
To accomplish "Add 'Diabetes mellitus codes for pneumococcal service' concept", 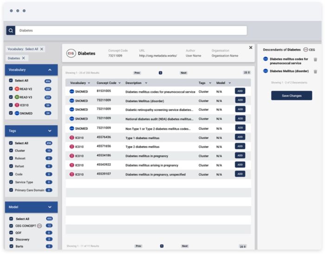I will pyautogui.click(x=240, y=91).
